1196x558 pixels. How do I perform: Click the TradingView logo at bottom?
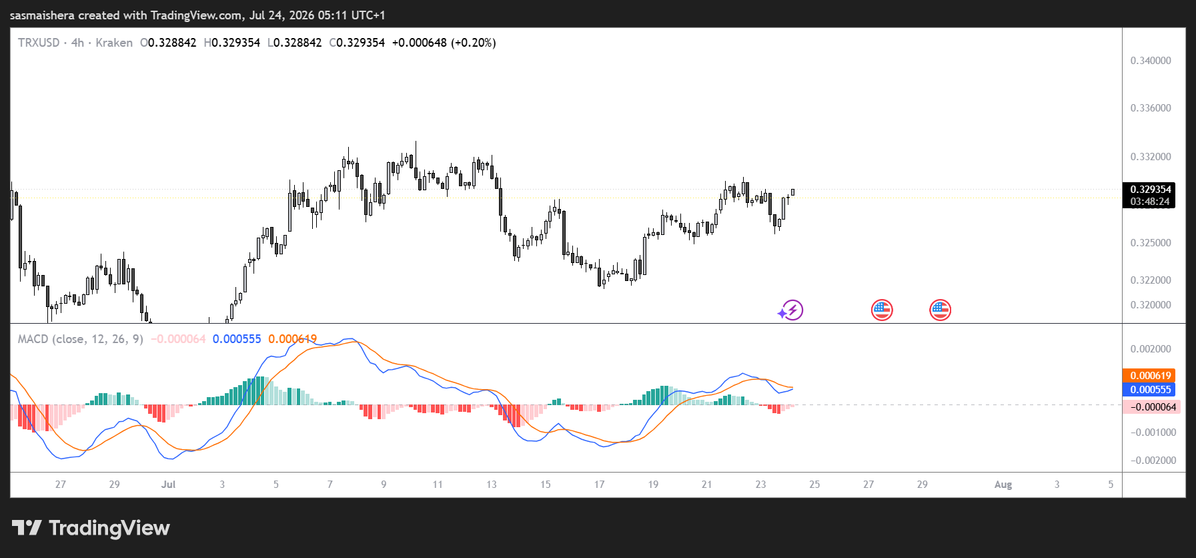[x=91, y=528]
